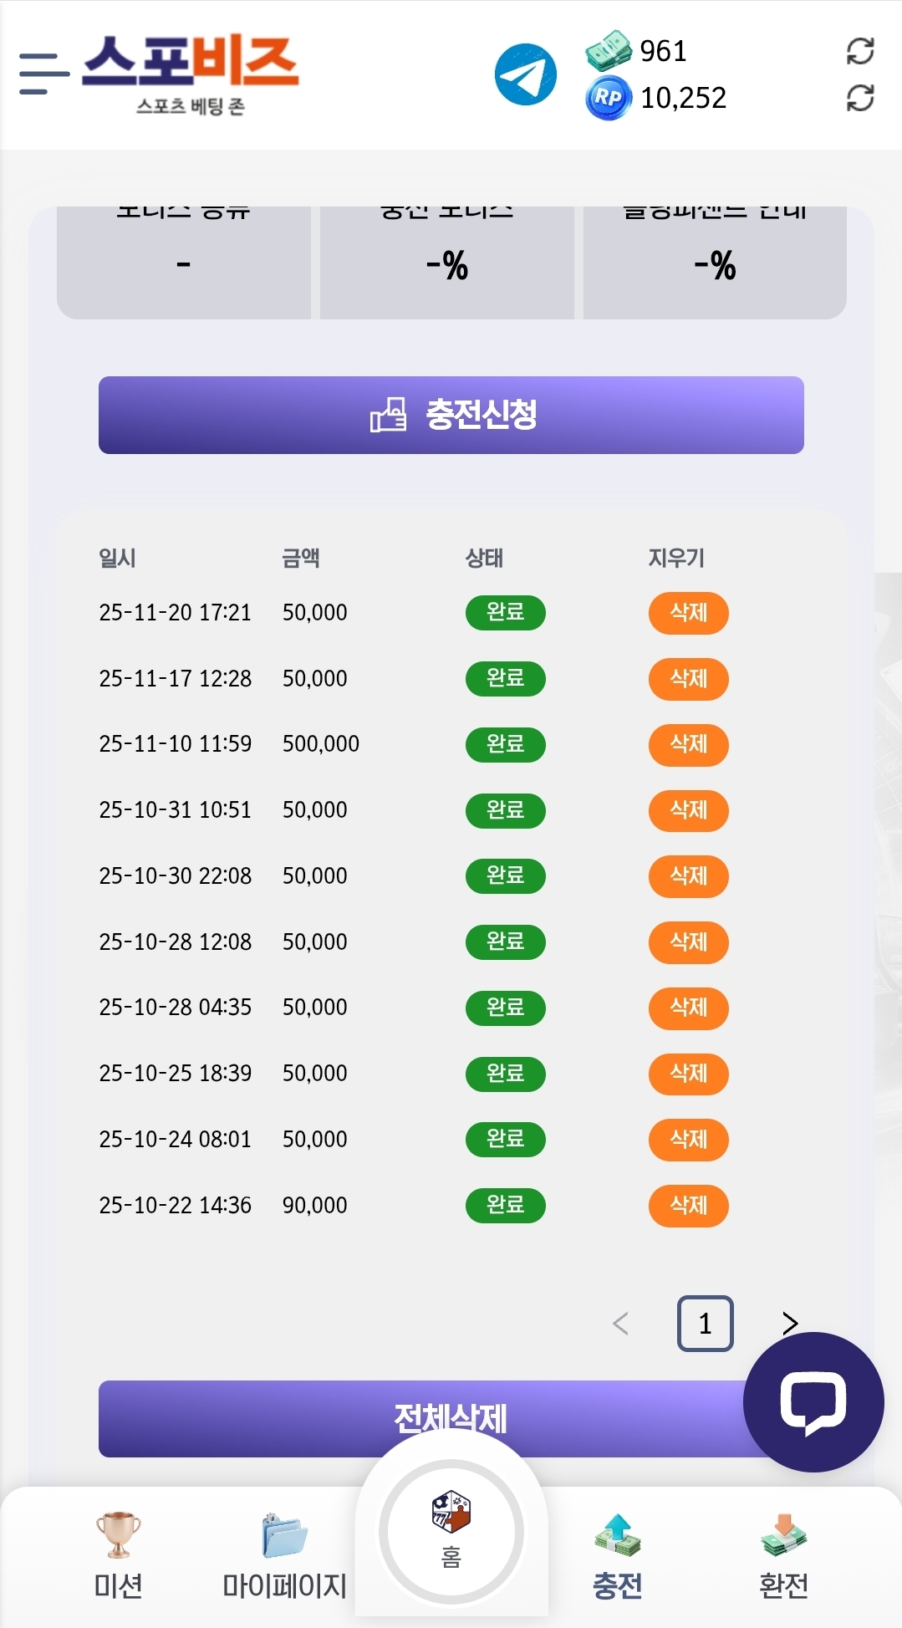The image size is (902, 1628).
Task: Go to next page of records
Action: pos(790,1323)
